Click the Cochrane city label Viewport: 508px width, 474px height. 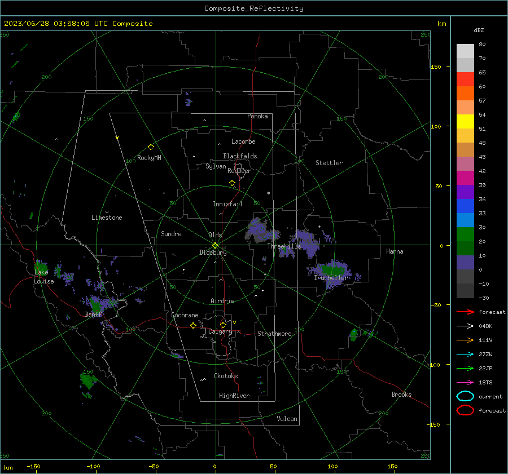coord(185,315)
